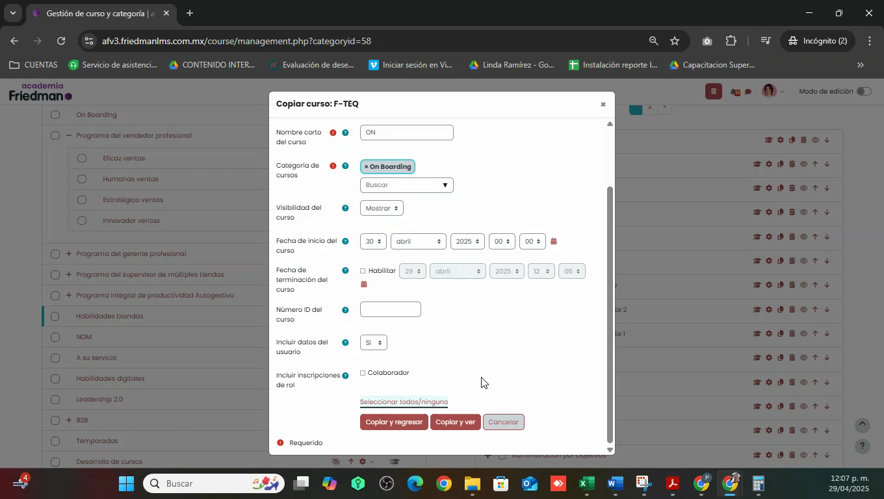Open help icon for Fecha de inicio
The width and height of the screenshot is (884, 499).
(x=345, y=241)
